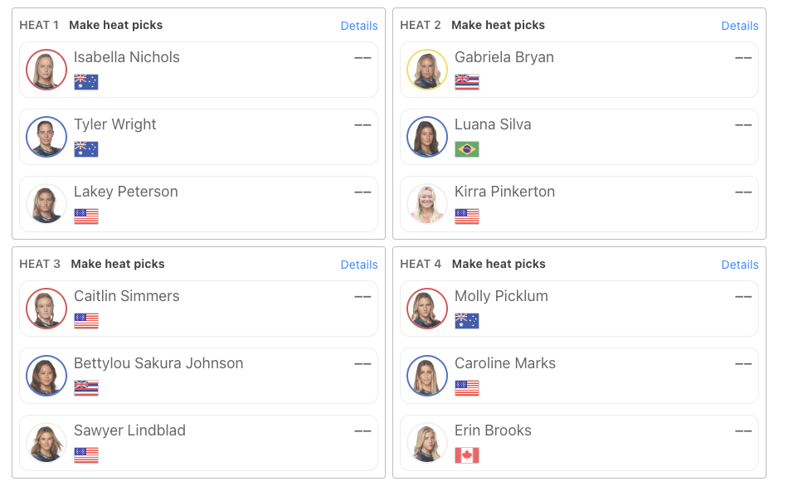Select Caitlin Simmers as heat pick
The height and width of the screenshot is (496, 803).
point(199,309)
